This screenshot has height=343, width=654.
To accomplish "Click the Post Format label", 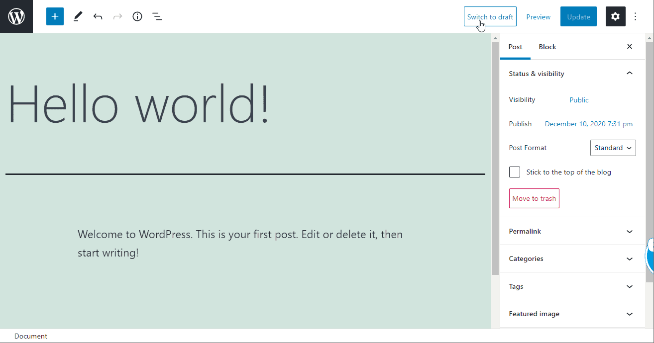I will click(528, 148).
